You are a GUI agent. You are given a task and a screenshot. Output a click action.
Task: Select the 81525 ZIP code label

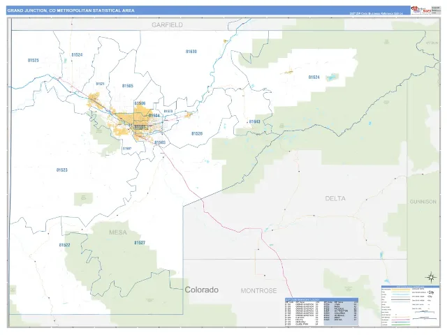(33, 61)
